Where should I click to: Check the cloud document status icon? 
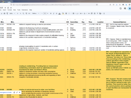[11, 8]
